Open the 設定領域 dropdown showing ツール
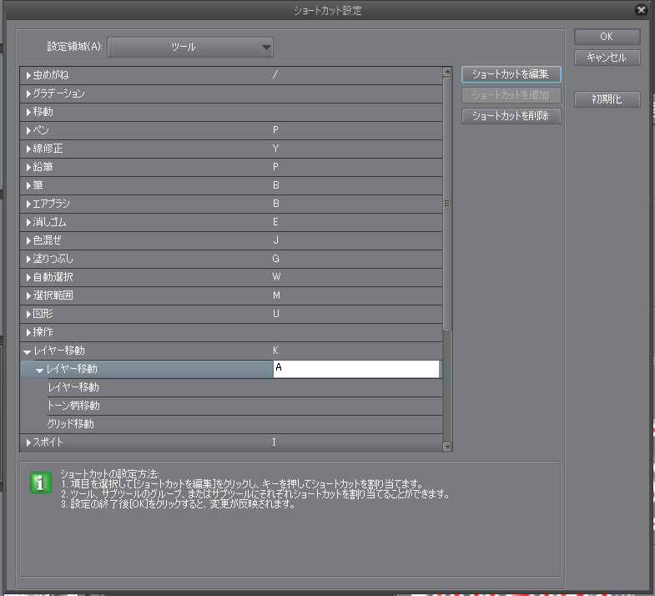The height and width of the screenshot is (596, 655). 190,48
